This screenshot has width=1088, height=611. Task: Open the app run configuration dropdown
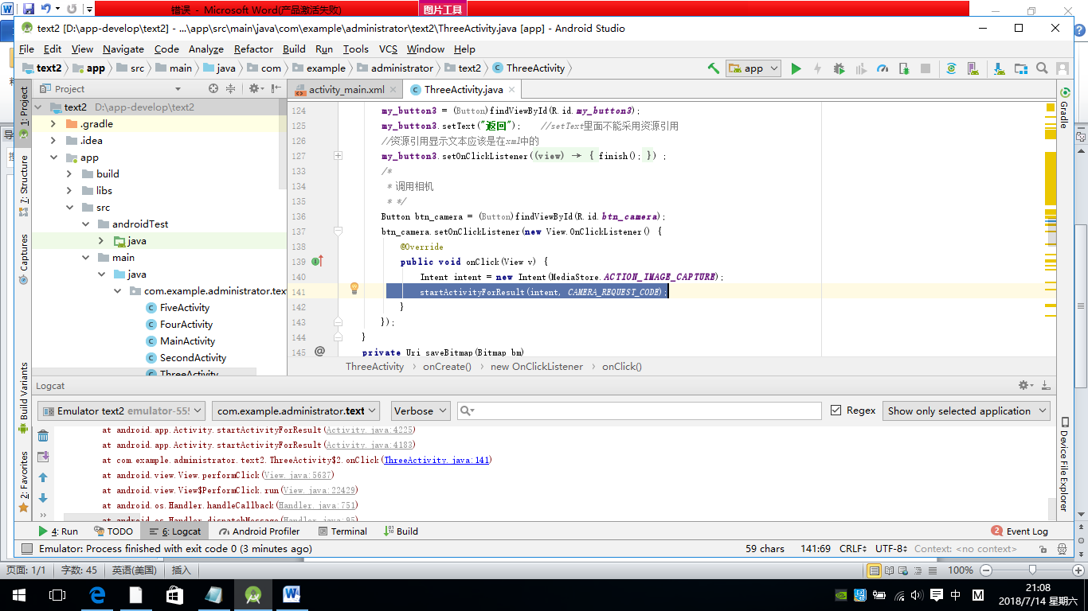tap(753, 68)
